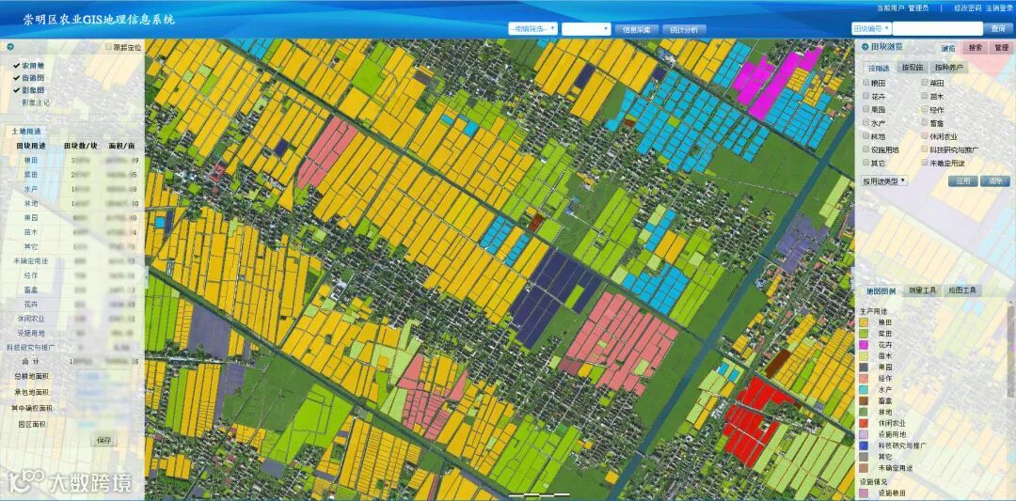
Task: Switch to the 搜索 tab
Action: (x=975, y=47)
